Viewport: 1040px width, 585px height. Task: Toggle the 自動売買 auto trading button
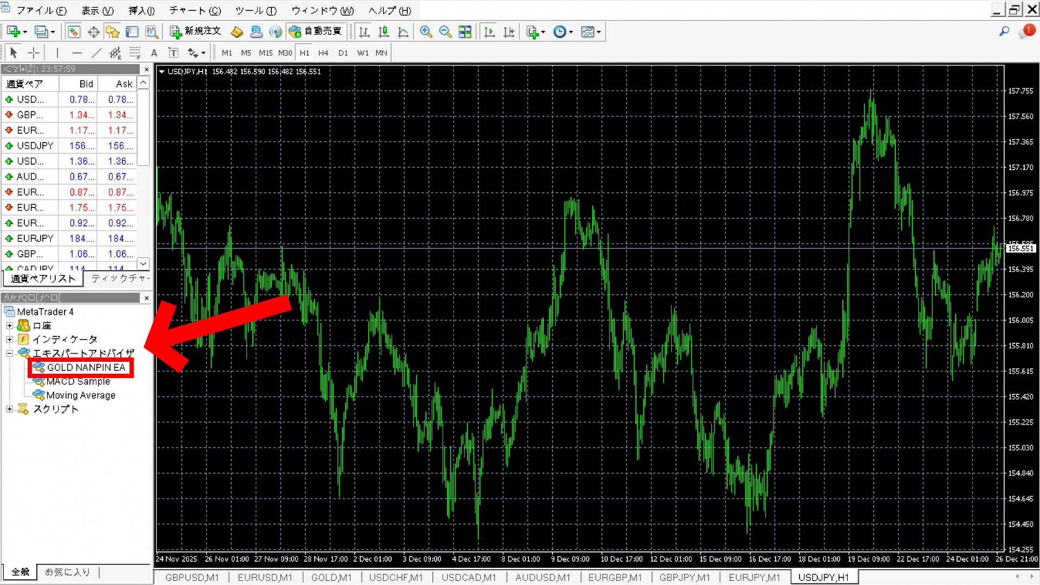[316, 31]
